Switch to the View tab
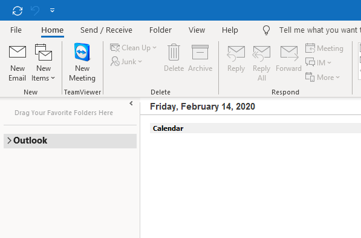Screen dimensions: 361x238 197,30
